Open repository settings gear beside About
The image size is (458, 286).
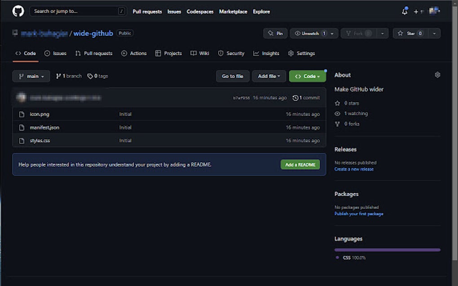[x=437, y=74]
